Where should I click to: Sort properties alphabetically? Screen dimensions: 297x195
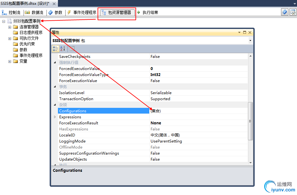tap(63, 49)
